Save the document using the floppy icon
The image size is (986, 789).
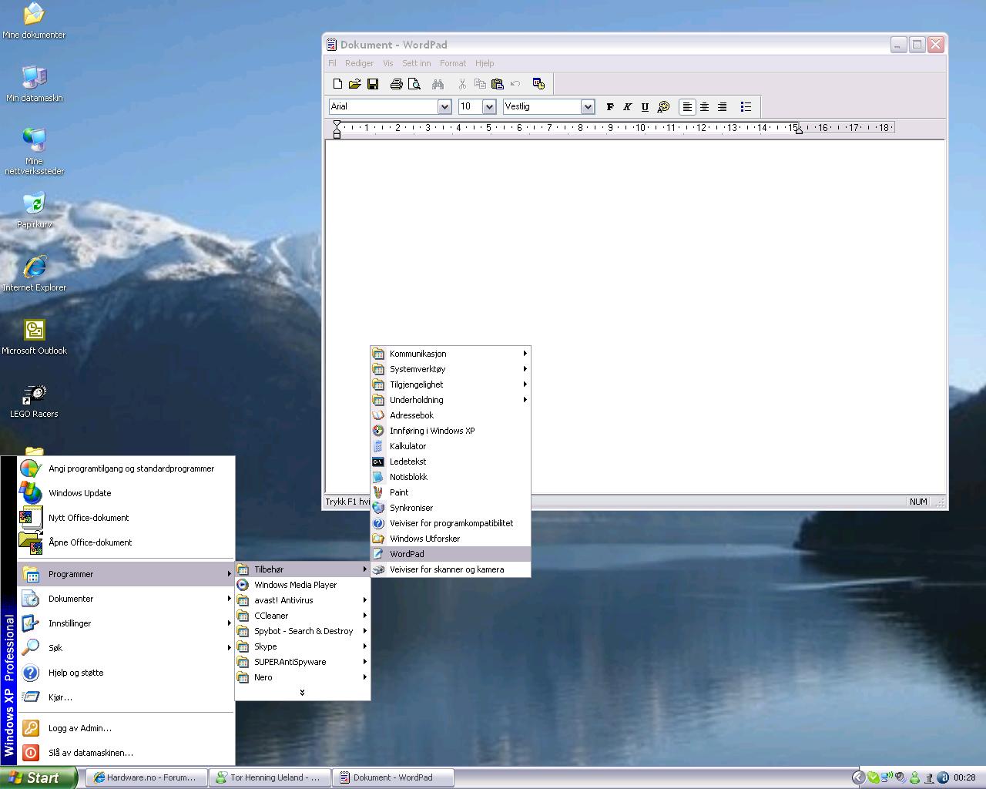click(372, 84)
